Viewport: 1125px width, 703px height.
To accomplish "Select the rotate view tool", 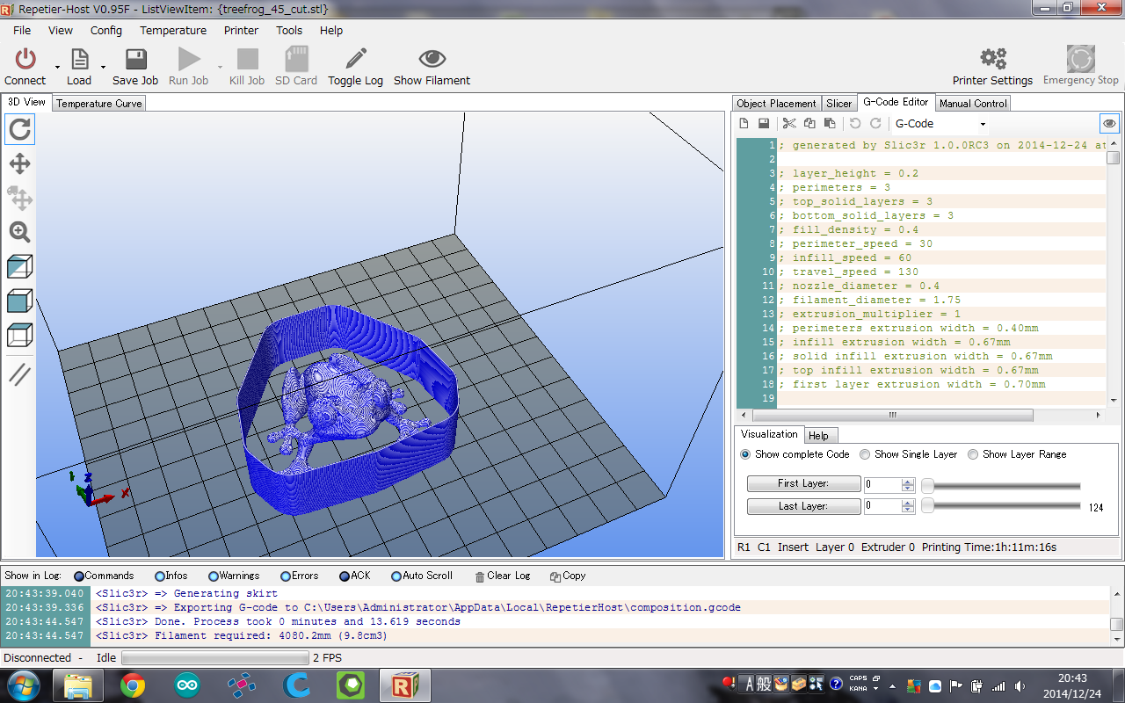I will click(x=19, y=130).
